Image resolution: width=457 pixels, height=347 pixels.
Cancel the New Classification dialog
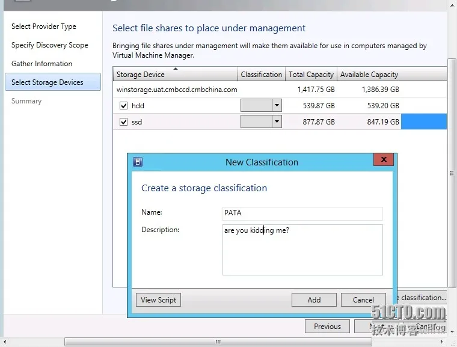363,299
